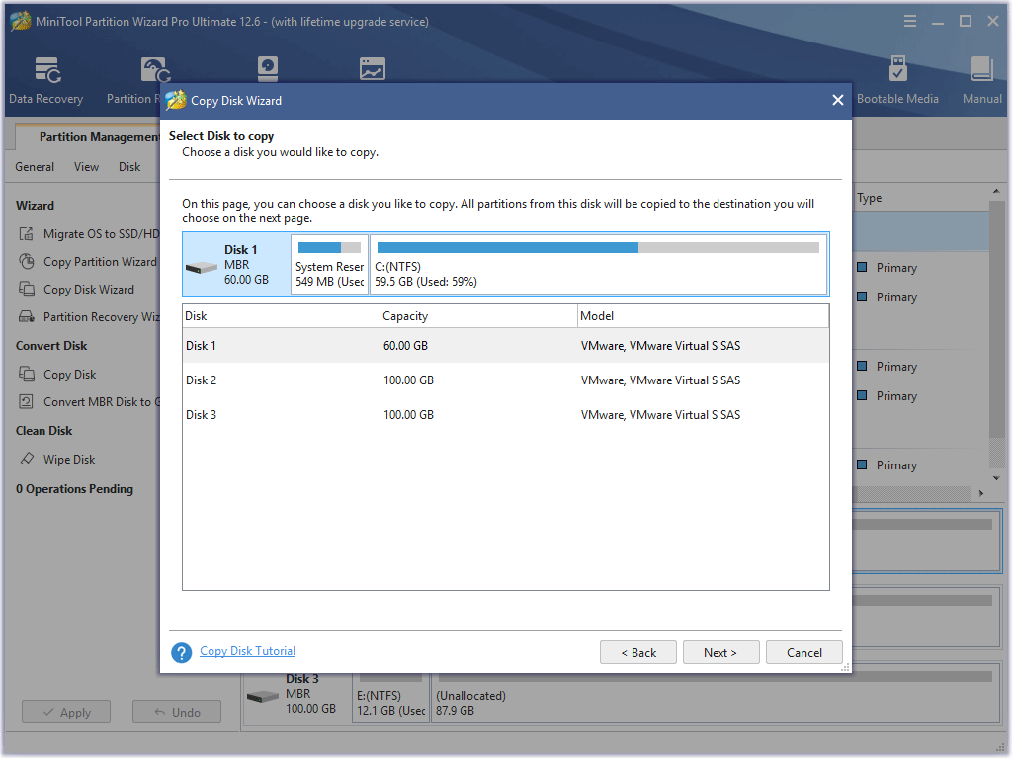Open the Copy Disk Tutorial link
The width and height of the screenshot is (1013, 759).
(x=247, y=651)
